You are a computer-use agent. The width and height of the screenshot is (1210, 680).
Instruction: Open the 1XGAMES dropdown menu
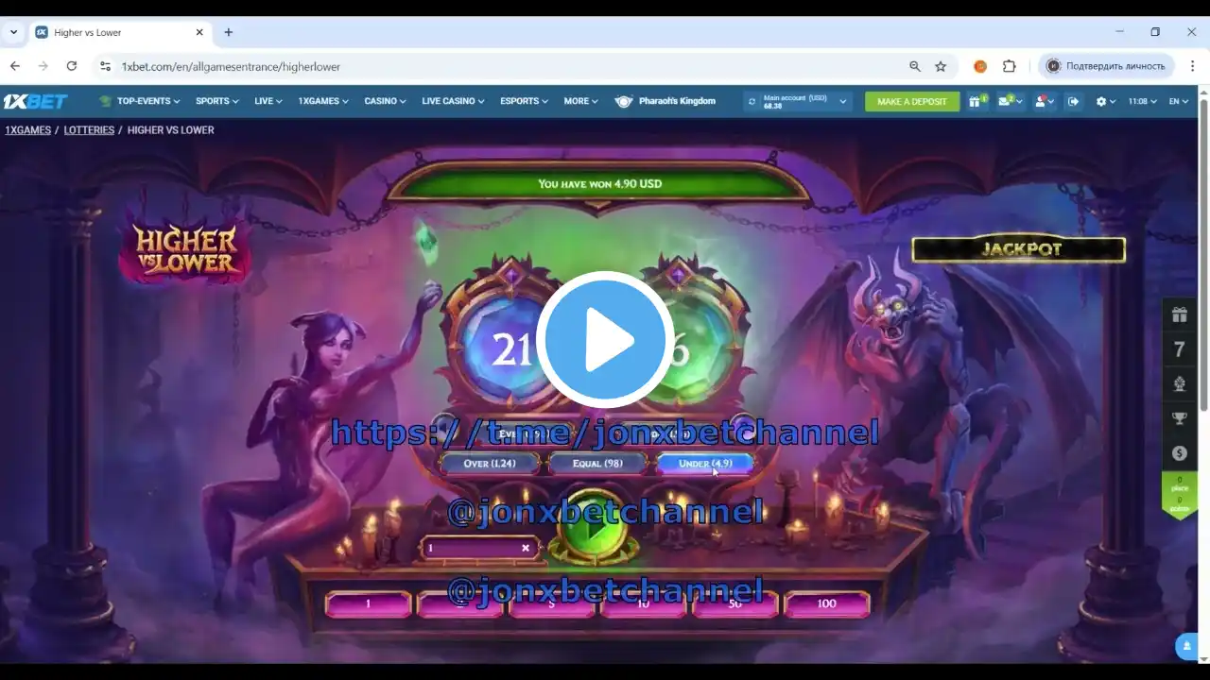point(323,101)
